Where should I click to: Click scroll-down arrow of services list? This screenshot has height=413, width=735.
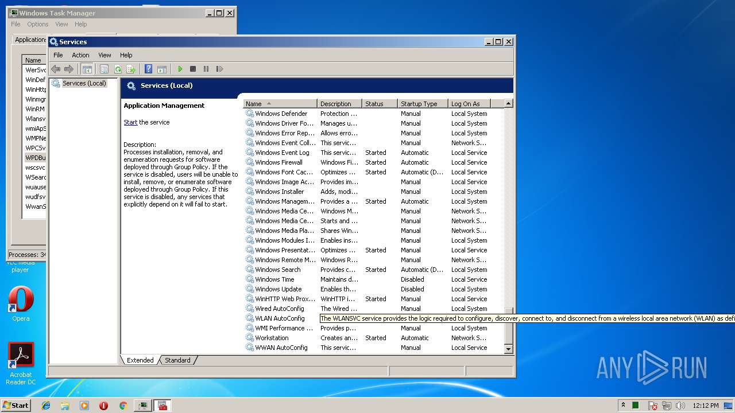click(508, 349)
